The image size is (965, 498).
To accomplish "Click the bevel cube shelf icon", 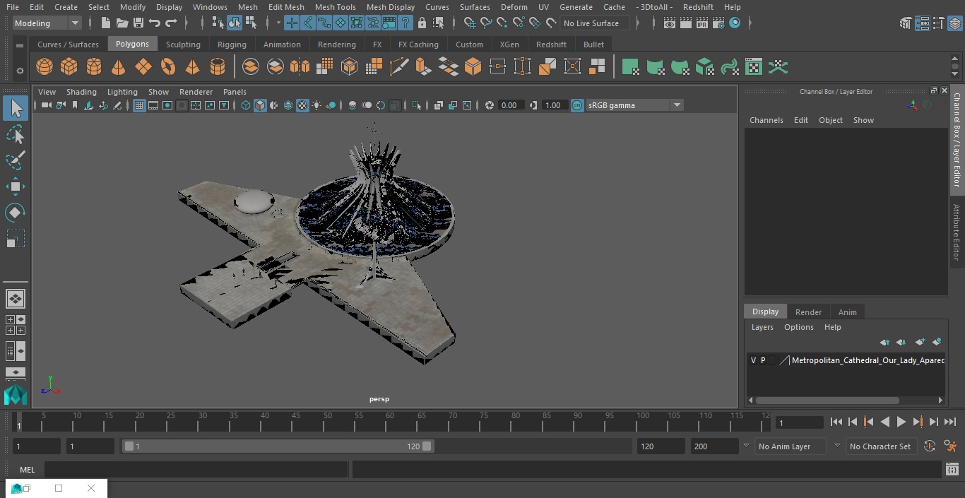I will tap(473, 67).
